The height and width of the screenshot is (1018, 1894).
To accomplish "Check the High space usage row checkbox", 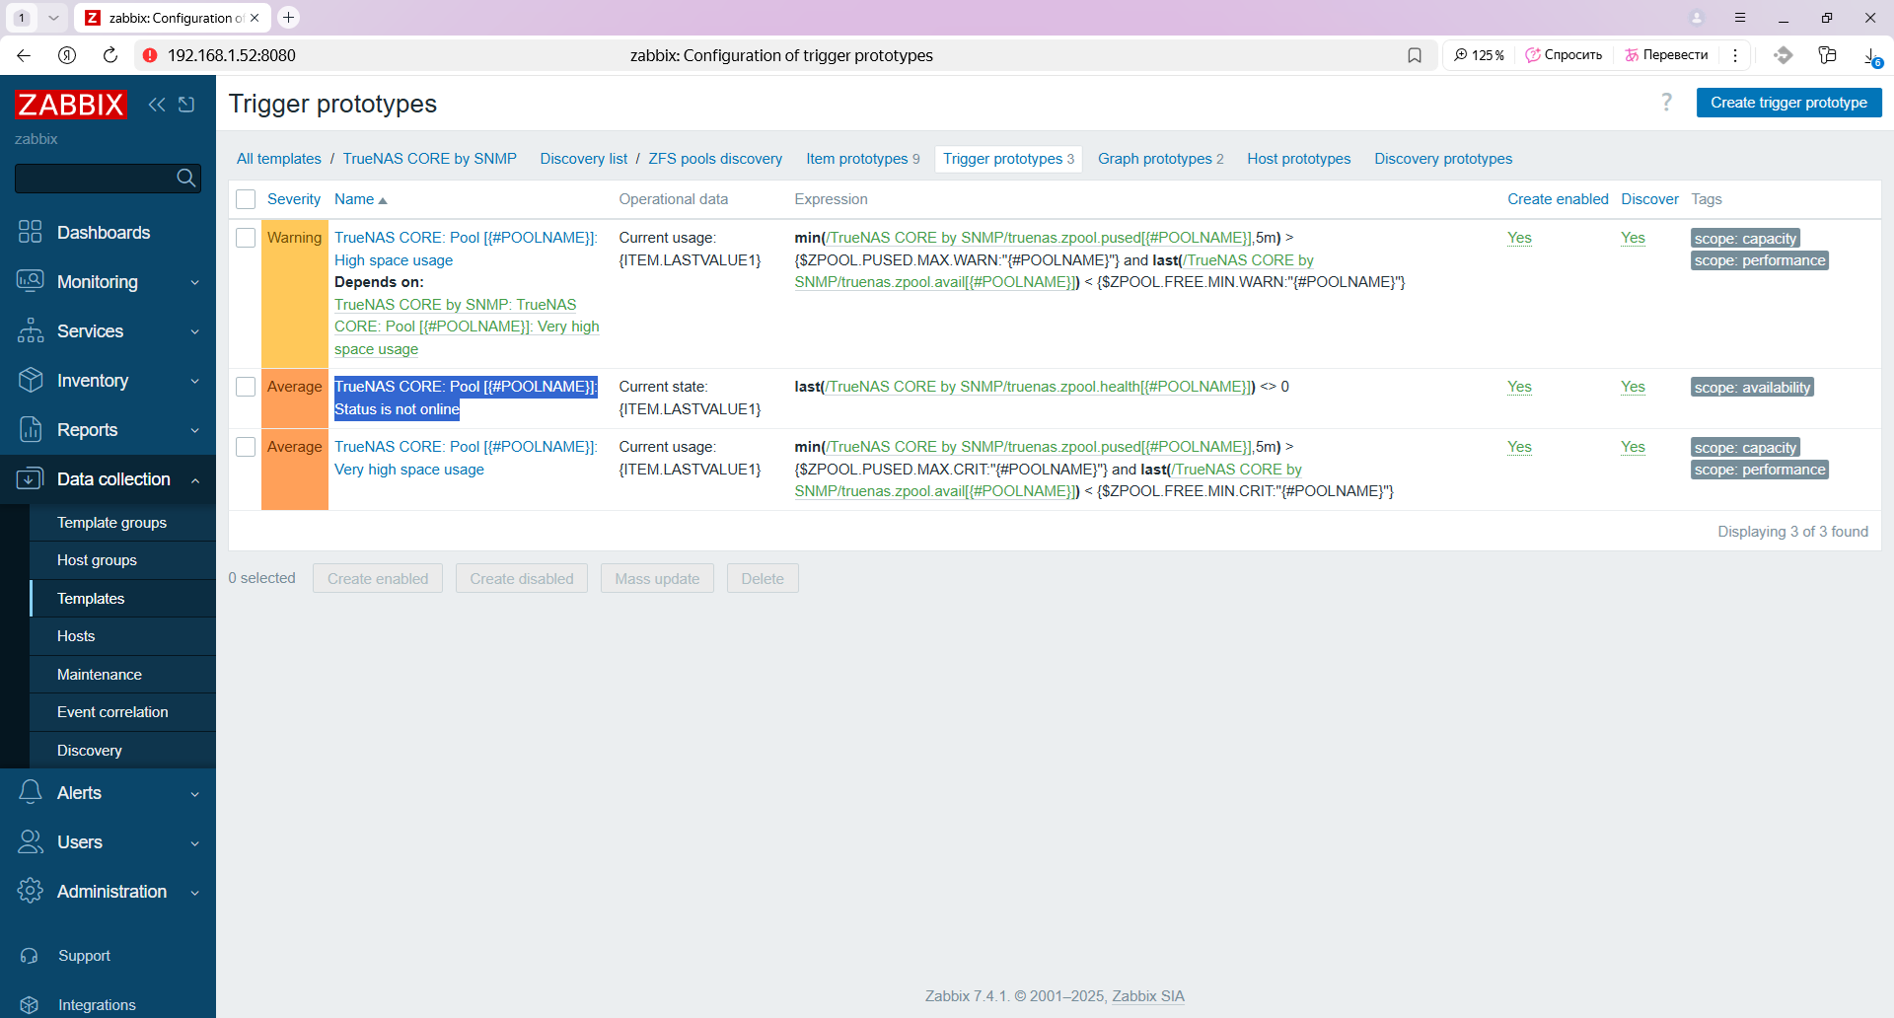I will (x=246, y=238).
